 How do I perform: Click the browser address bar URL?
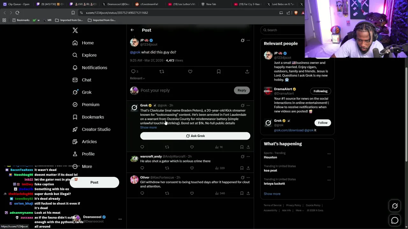(117, 13)
